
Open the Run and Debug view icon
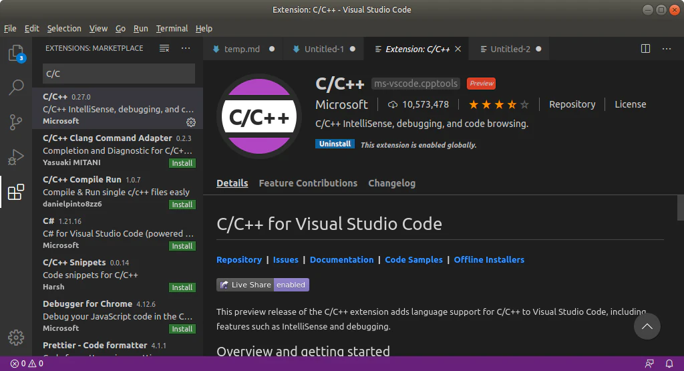(x=16, y=157)
